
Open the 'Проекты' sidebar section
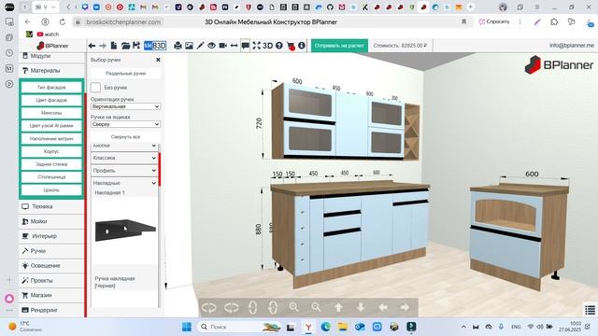pyautogui.click(x=52, y=280)
